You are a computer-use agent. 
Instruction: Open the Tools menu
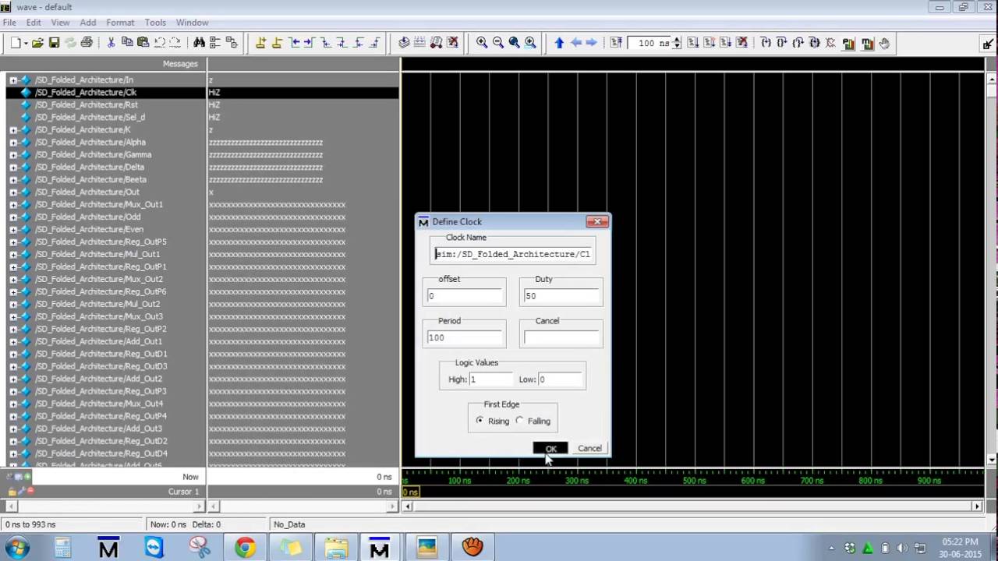click(x=155, y=23)
